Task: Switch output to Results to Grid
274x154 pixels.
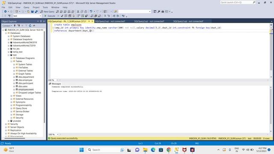Action: pyautogui.click(x=96, y=16)
